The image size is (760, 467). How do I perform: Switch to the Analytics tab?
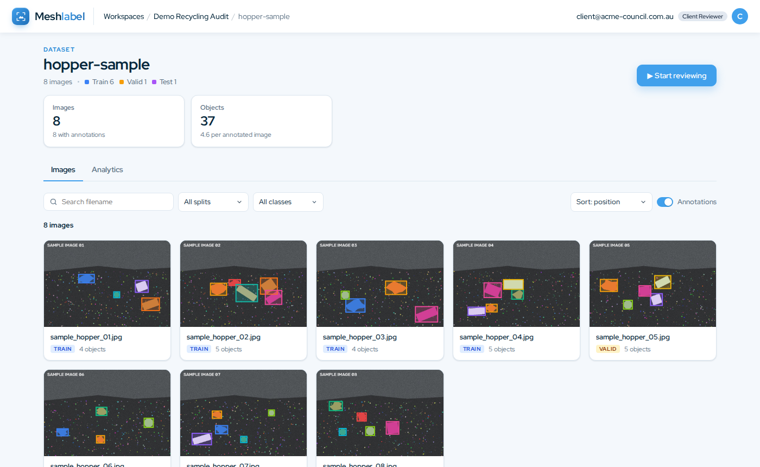coord(107,170)
